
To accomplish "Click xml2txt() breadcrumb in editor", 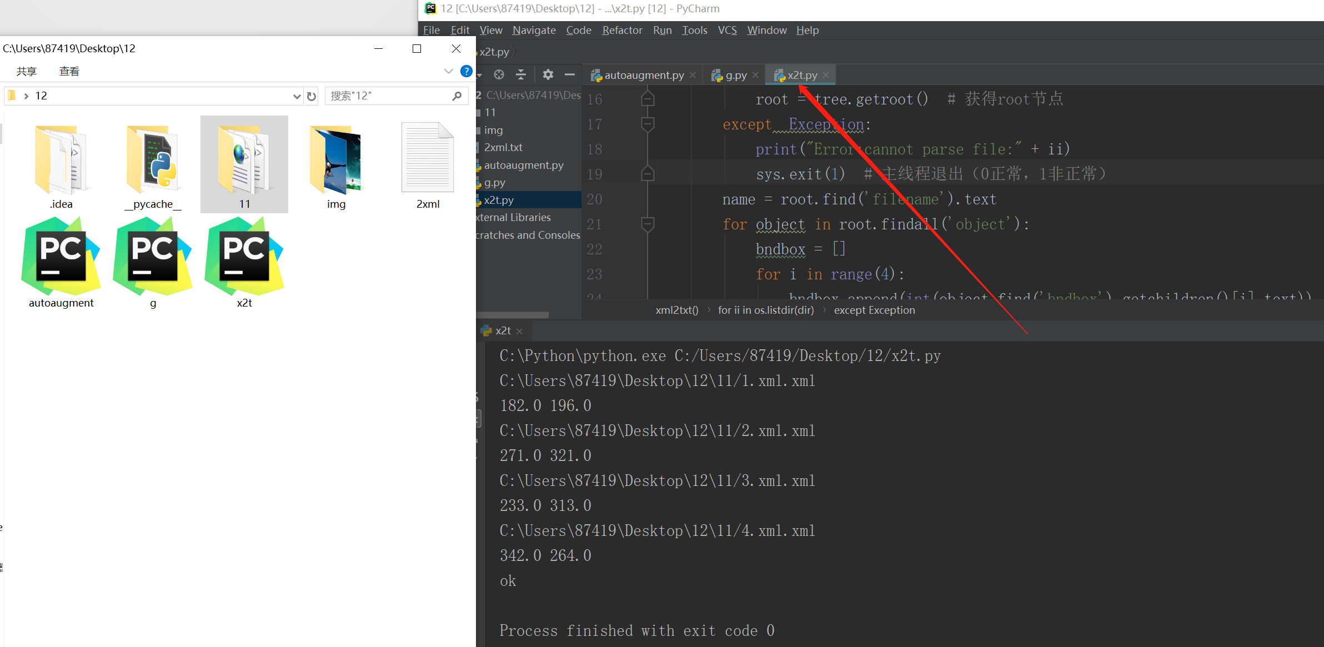I will click(x=676, y=310).
